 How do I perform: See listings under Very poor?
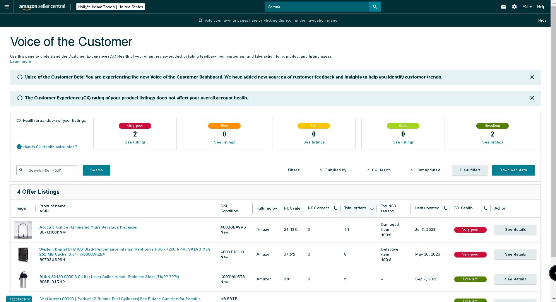coord(135,142)
